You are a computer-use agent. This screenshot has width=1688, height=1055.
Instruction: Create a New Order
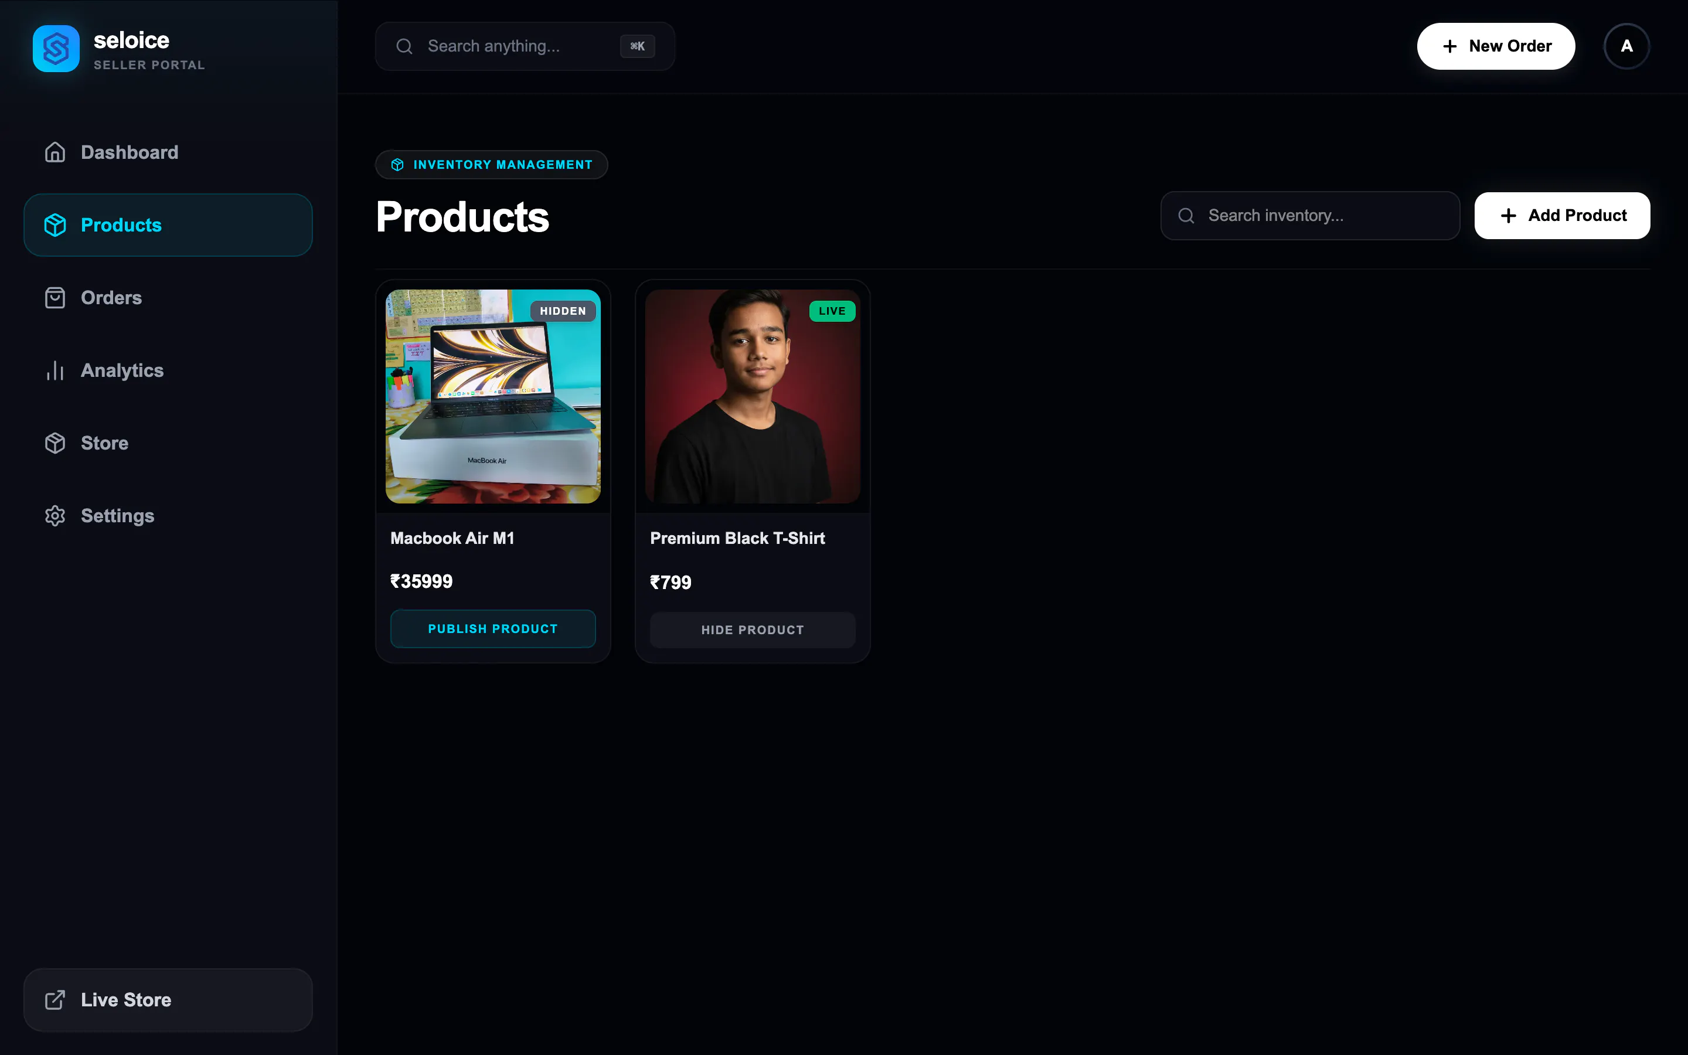tap(1496, 46)
